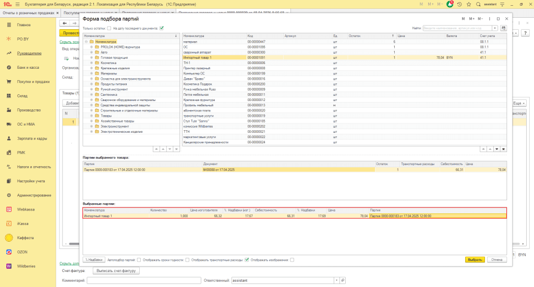Open the notifications bell with badge
Screen dimensions: 534x287
tap(450, 4)
